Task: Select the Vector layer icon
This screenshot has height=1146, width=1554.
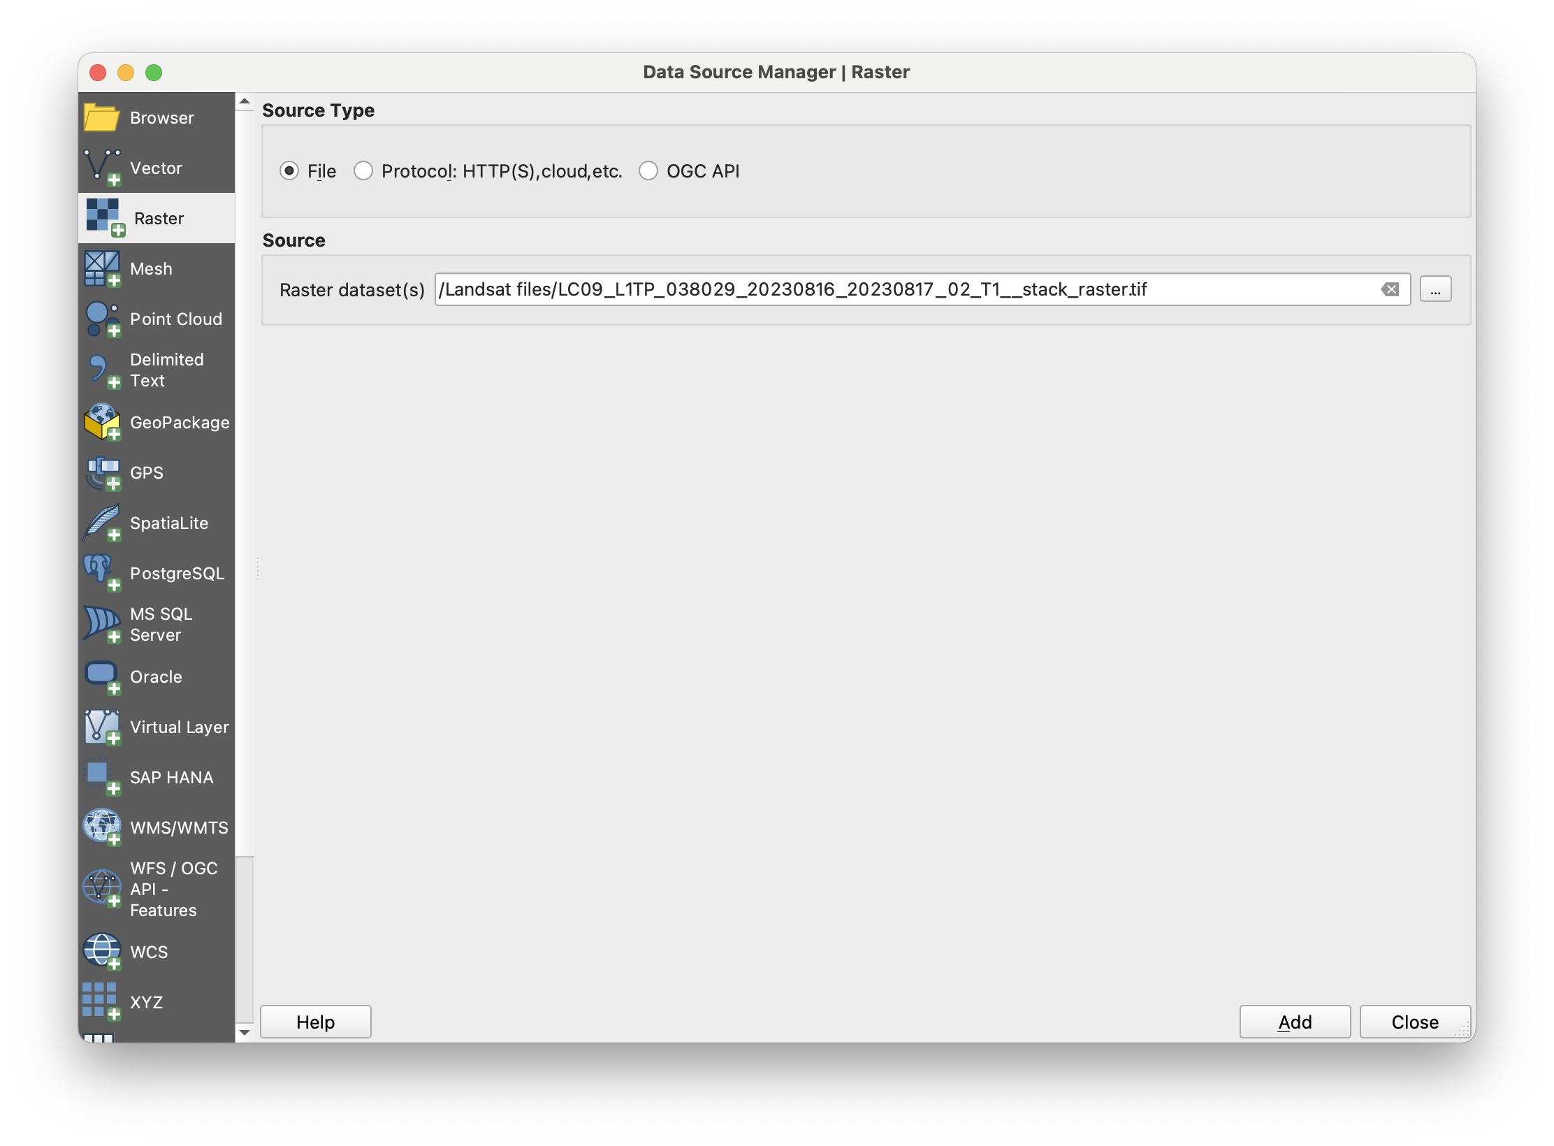Action: click(x=102, y=168)
